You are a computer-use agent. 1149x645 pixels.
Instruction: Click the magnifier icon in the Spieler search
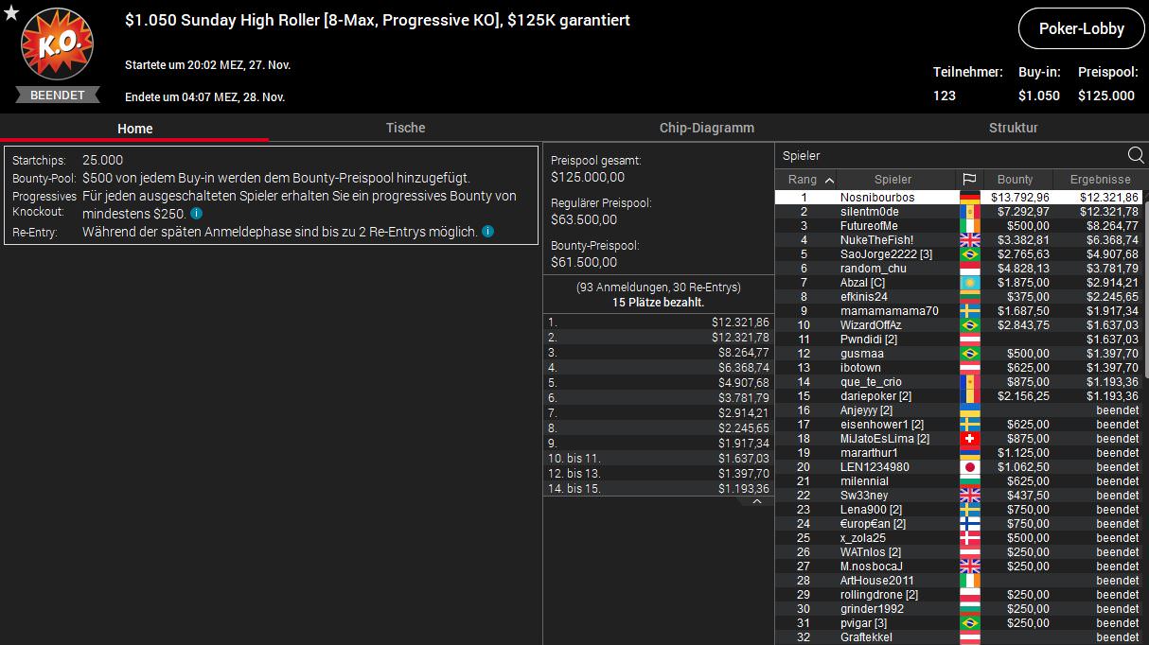click(x=1135, y=156)
